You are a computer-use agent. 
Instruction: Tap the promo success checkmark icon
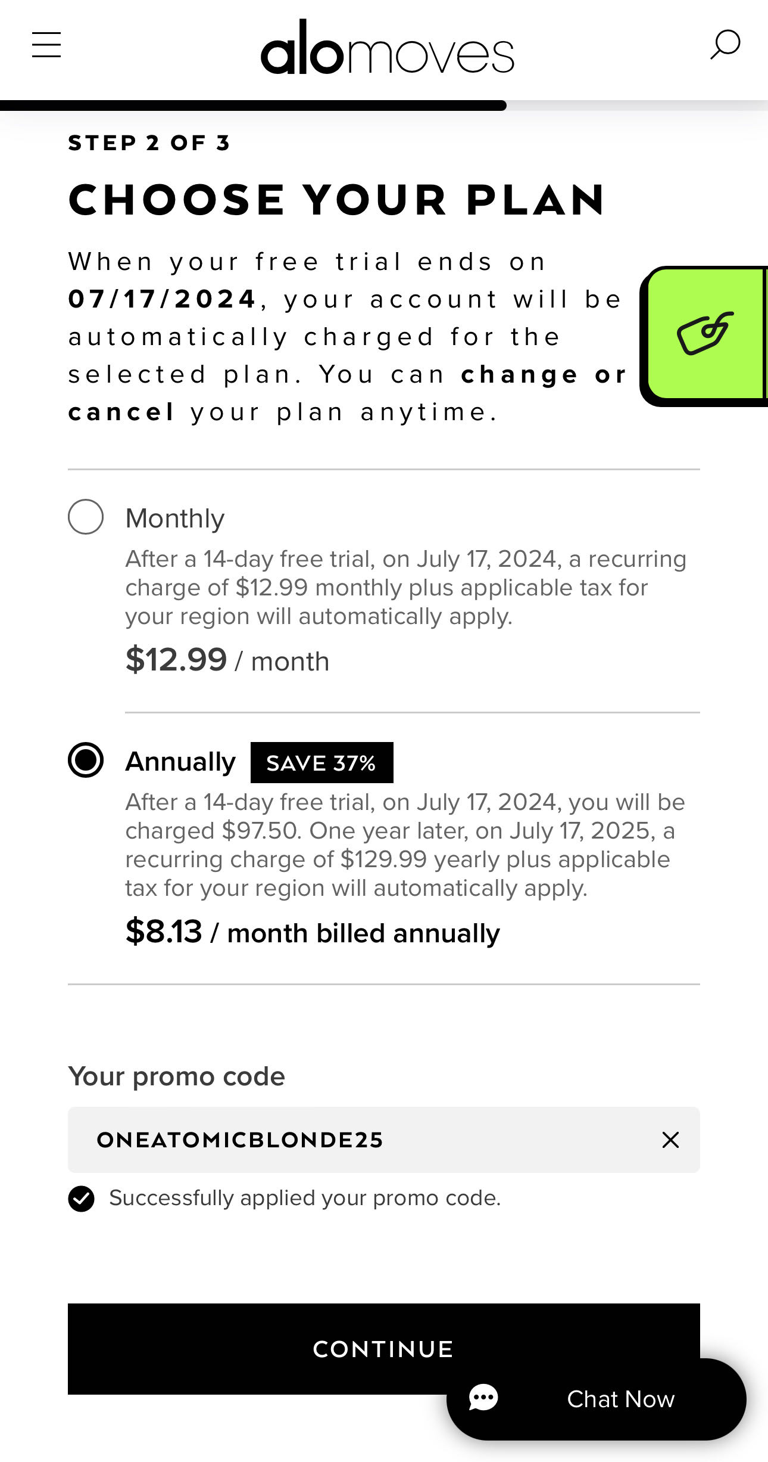click(81, 1199)
